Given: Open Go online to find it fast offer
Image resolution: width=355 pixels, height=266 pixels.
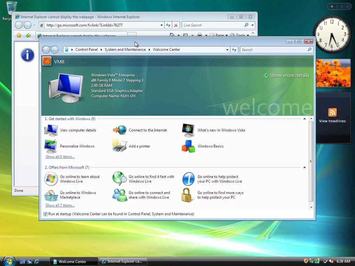Looking at the screenshot, I should [x=143, y=179].
